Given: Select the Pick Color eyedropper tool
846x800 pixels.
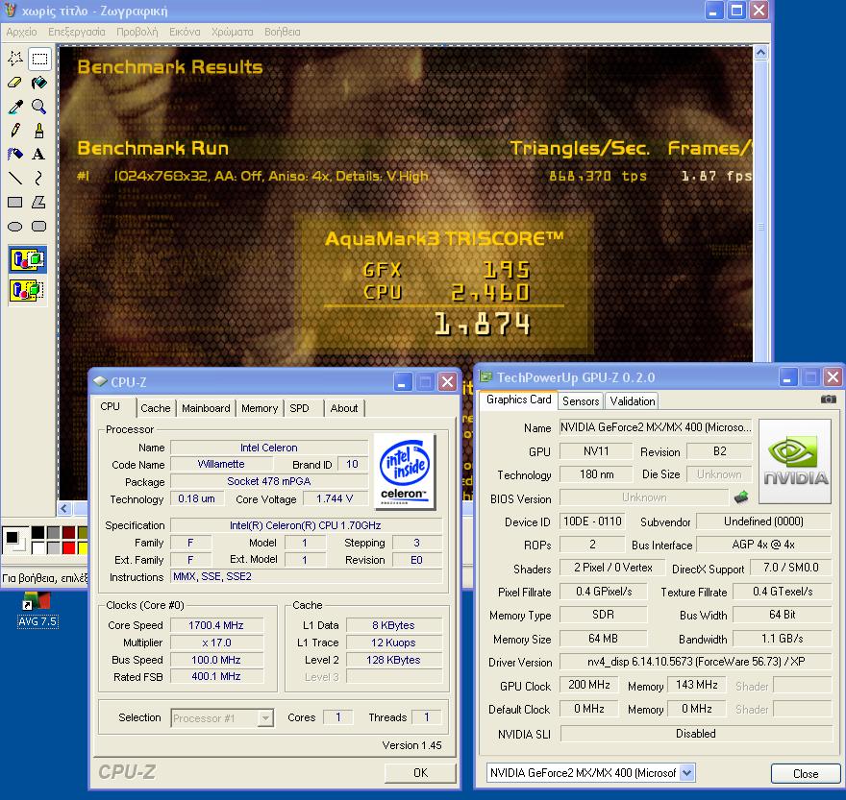Looking at the screenshot, I should pos(15,107).
